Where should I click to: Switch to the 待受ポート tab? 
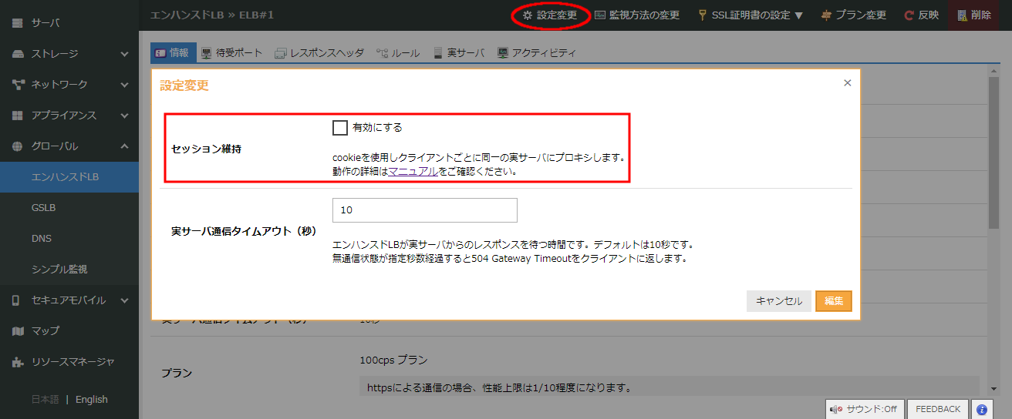231,53
